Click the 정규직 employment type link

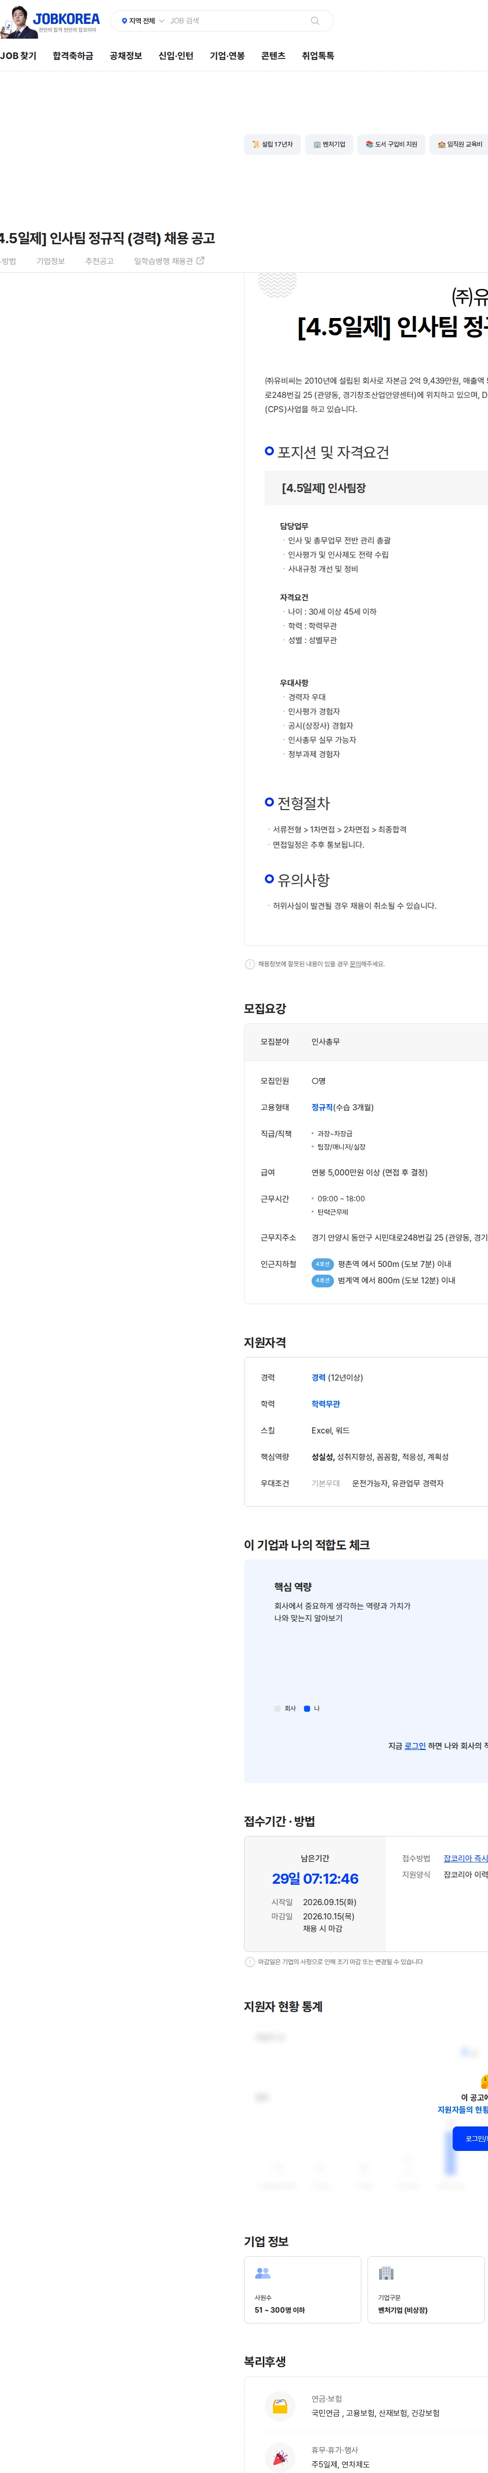321,1108
